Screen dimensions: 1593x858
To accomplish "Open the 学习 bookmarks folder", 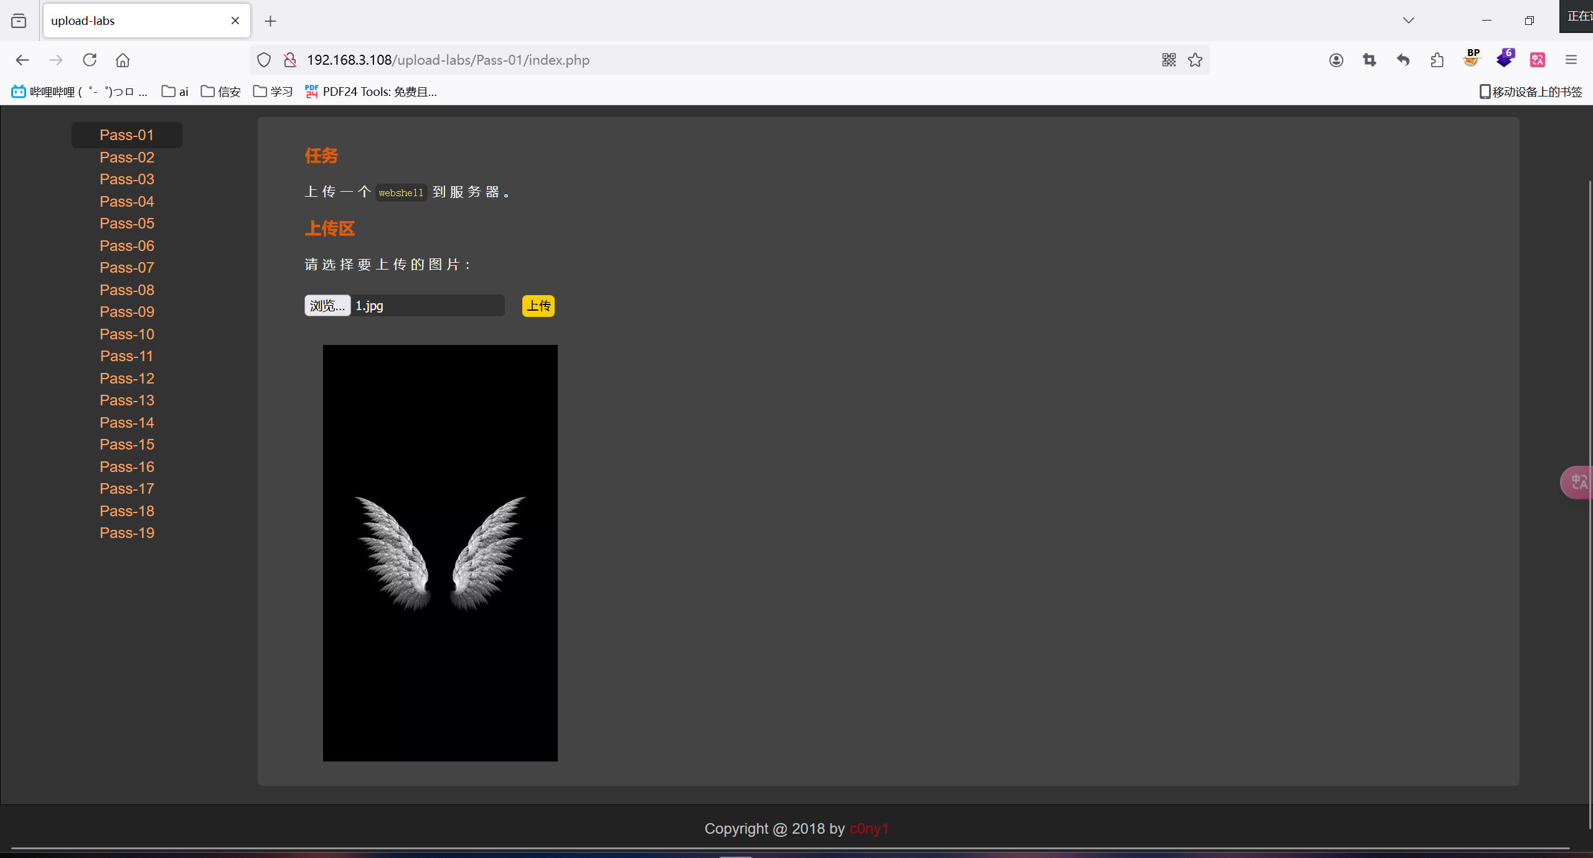I will tap(273, 92).
